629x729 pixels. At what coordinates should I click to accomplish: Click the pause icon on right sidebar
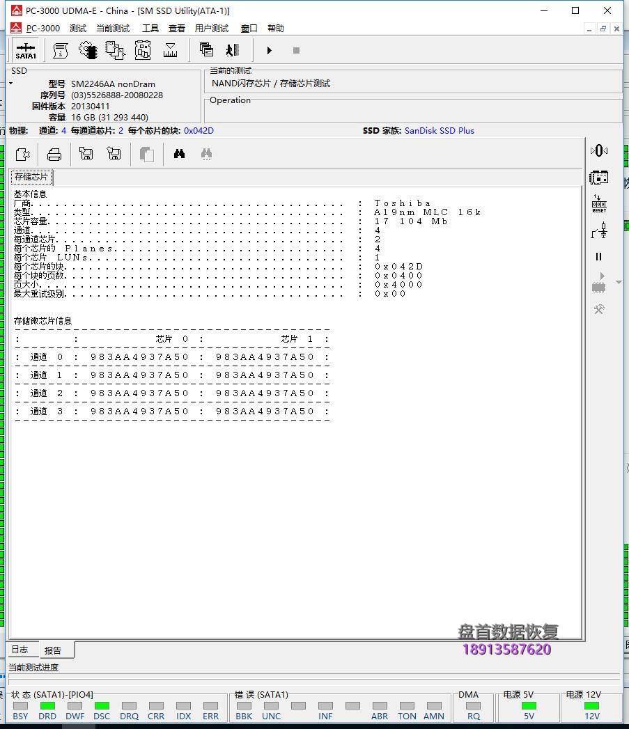[x=599, y=257]
